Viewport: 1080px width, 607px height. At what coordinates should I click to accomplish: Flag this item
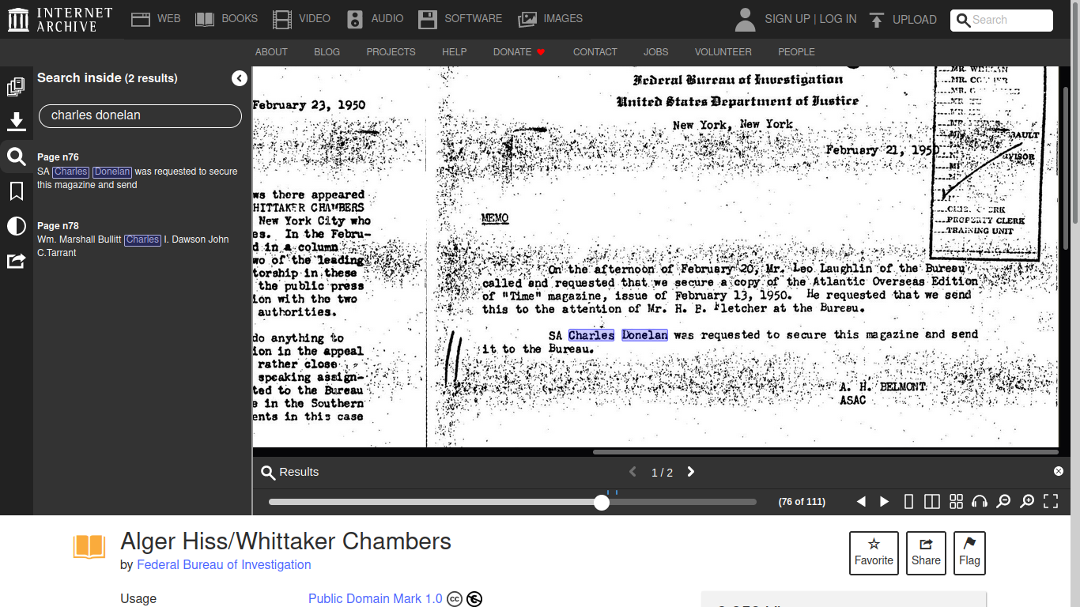(x=969, y=552)
